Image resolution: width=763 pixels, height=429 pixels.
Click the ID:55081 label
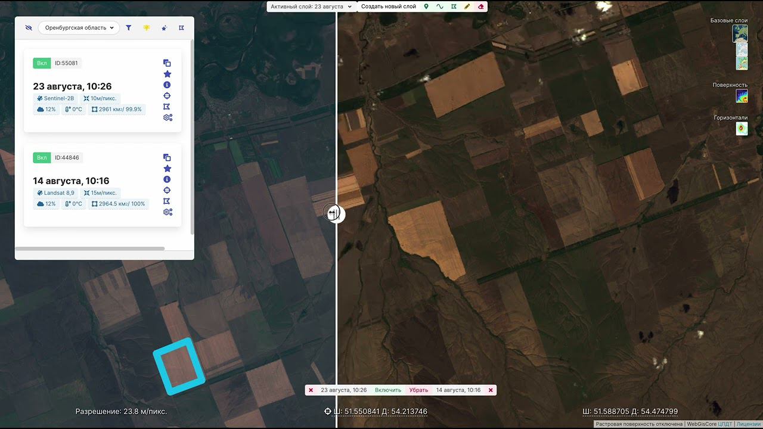click(x=66, y=63)
